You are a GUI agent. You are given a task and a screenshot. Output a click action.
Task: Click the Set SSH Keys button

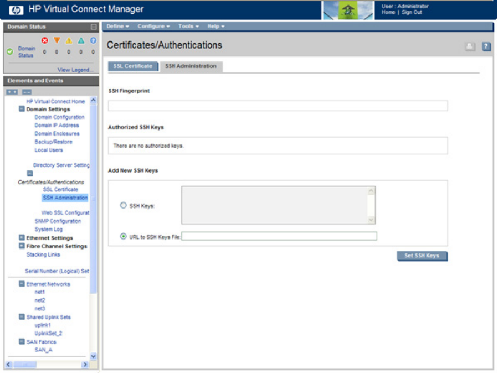point(422,256)
